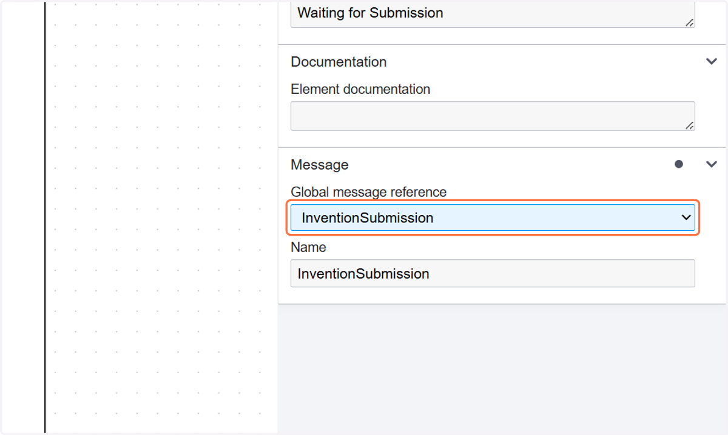Collapse the Message section chevron
Viewport: 728px width, 435px height.
point(712,164)
